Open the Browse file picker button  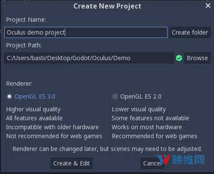[197, 58]
